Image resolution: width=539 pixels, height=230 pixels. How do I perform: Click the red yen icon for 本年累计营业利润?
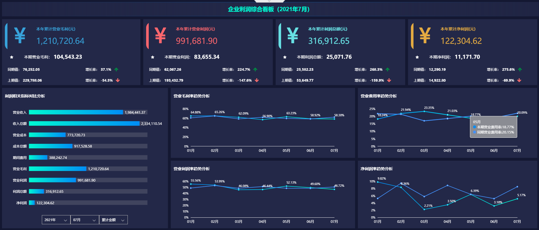point(160,36)
